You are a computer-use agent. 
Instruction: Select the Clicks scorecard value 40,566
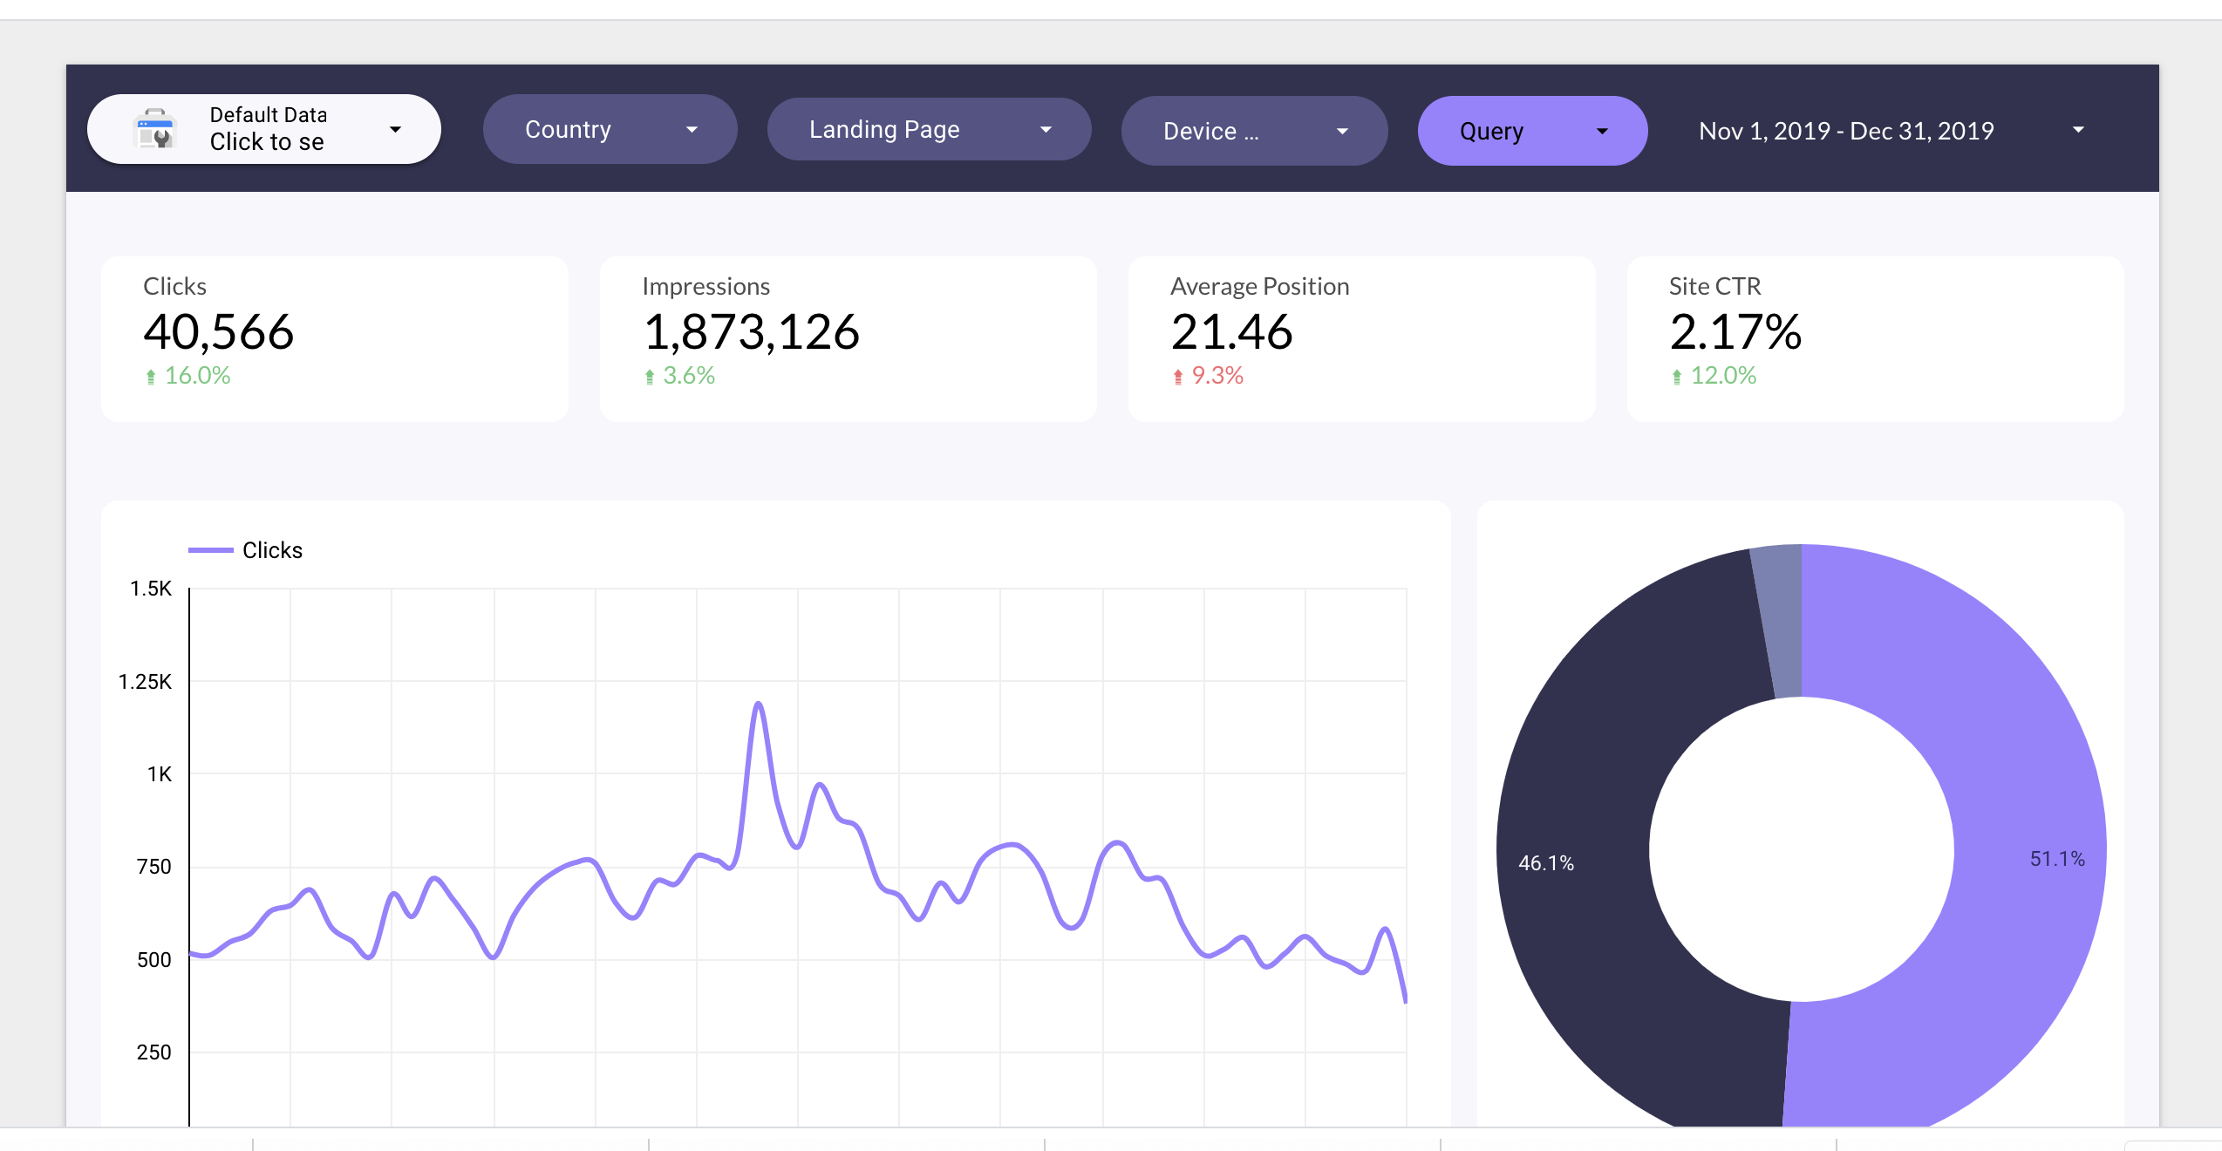tap(219, 332)
